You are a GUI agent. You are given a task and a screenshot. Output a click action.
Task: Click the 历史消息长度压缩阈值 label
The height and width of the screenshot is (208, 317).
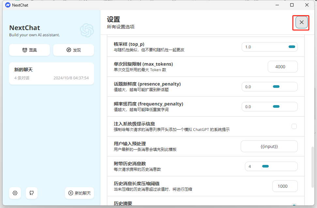pyautogui.click(x=137, y=184)
